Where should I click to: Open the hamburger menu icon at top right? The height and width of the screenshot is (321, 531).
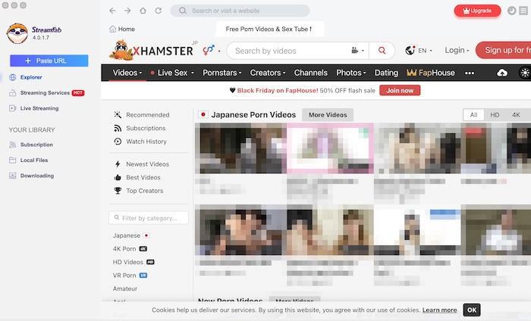523,11
